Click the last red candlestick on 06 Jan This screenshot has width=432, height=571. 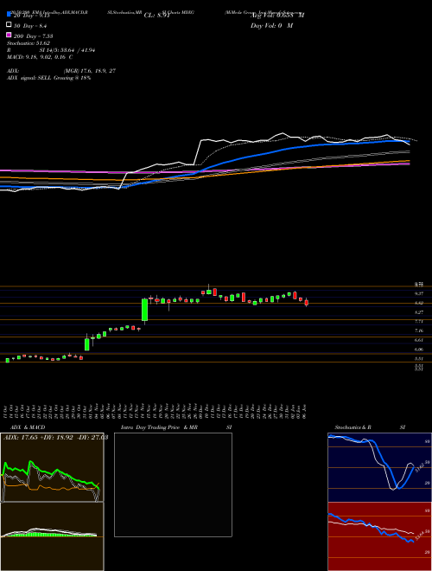click(307, 303)
